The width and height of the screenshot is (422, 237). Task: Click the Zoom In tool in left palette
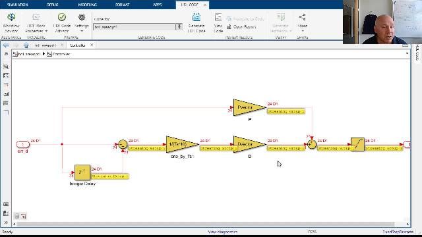pyautogui.click(x=6, y=66)
